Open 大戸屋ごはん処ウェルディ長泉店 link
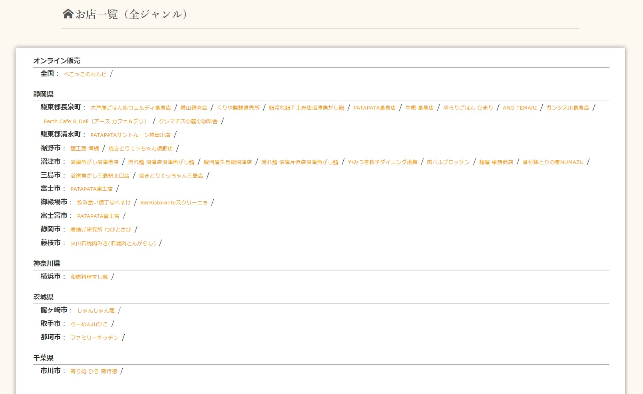This screenshot has height=394, width=643. 130,108
